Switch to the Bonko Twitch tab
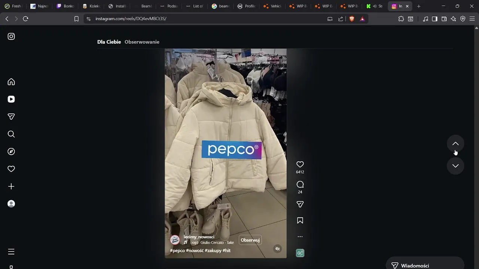The image size is (479, 269). [65, 6]
